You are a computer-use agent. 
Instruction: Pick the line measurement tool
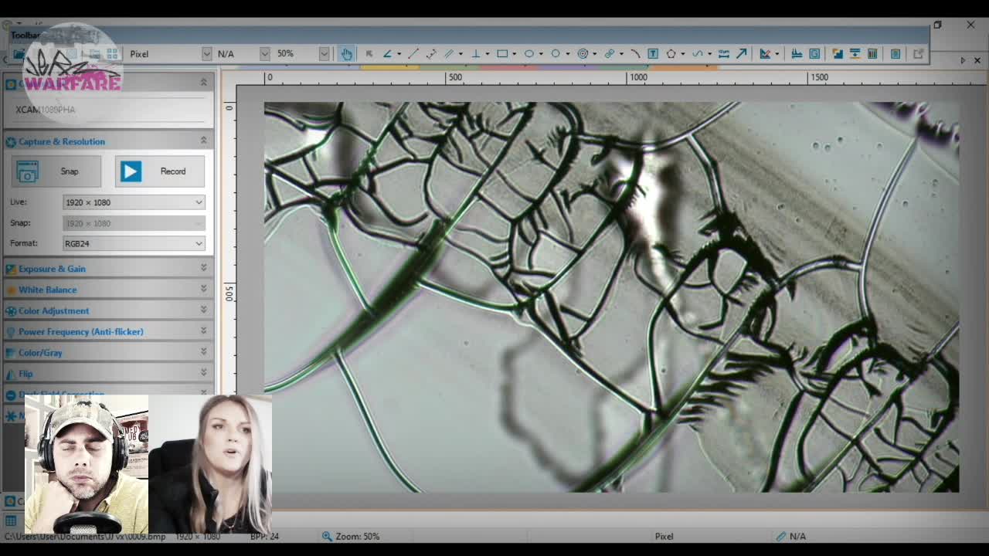[x=413, y=53]
